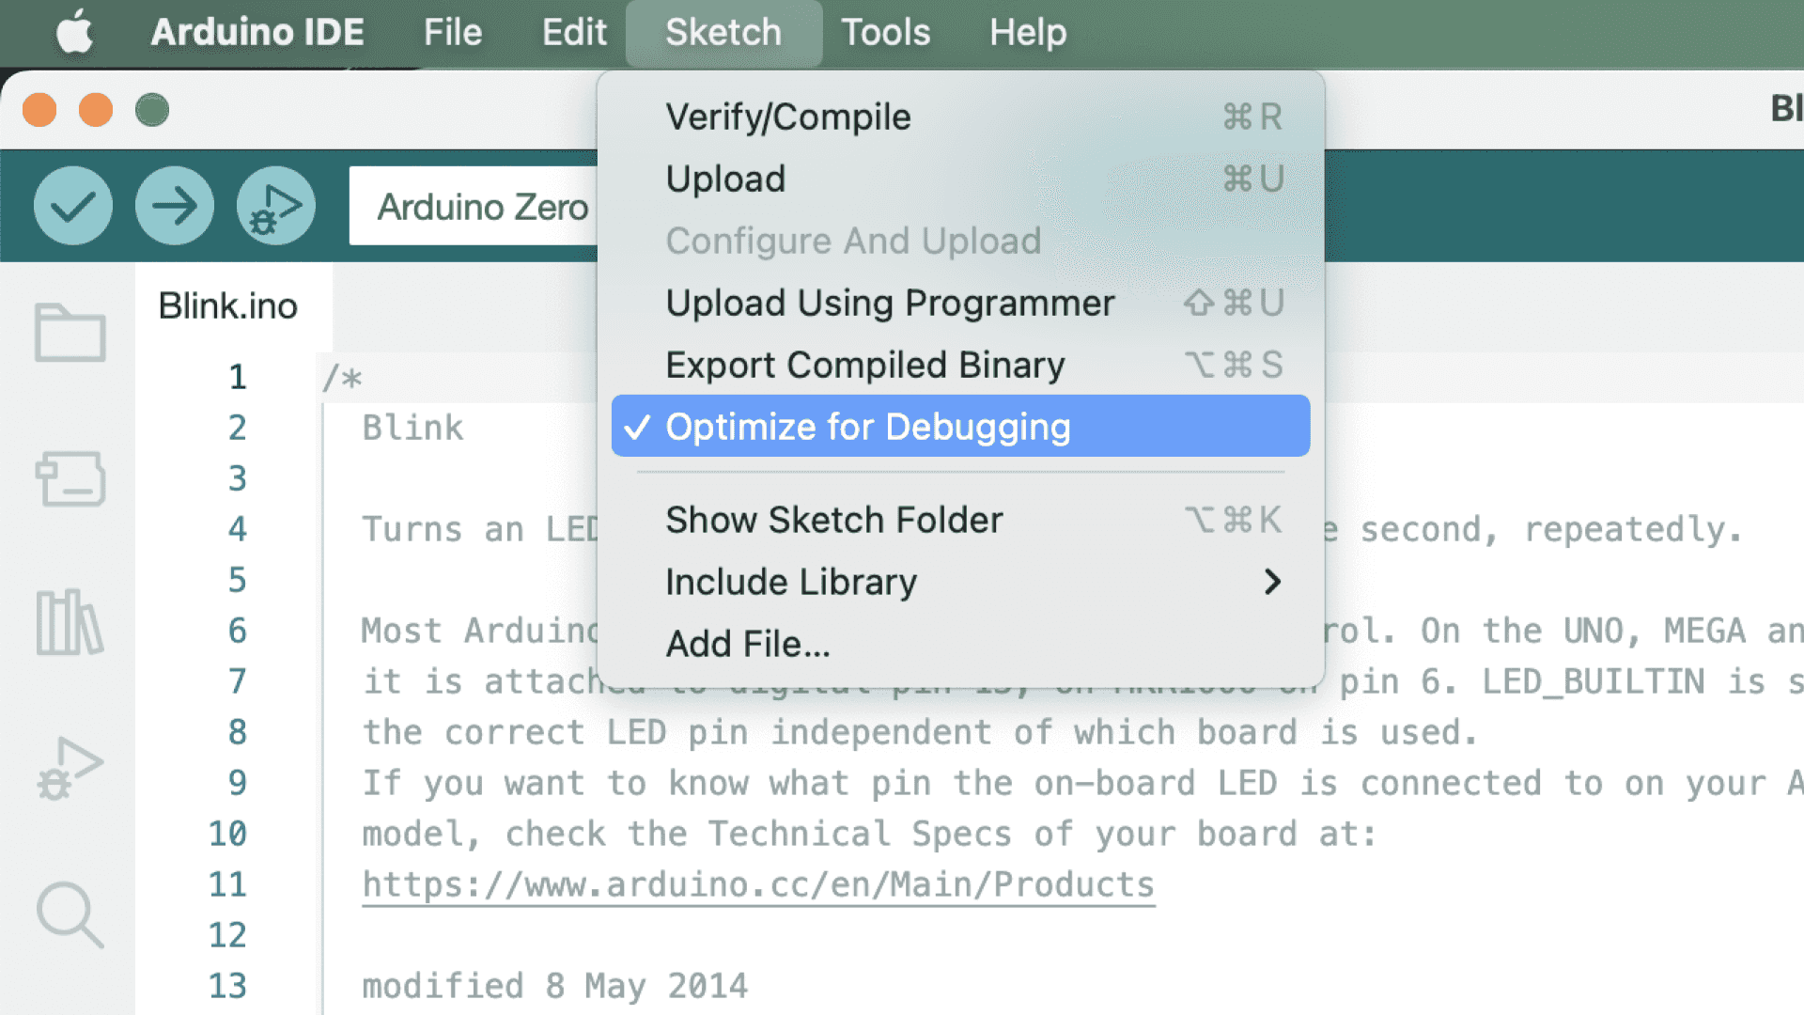Open the Tools menu
The width and height of the screenshot is (1804, 1015).
(x=885, y=32)
